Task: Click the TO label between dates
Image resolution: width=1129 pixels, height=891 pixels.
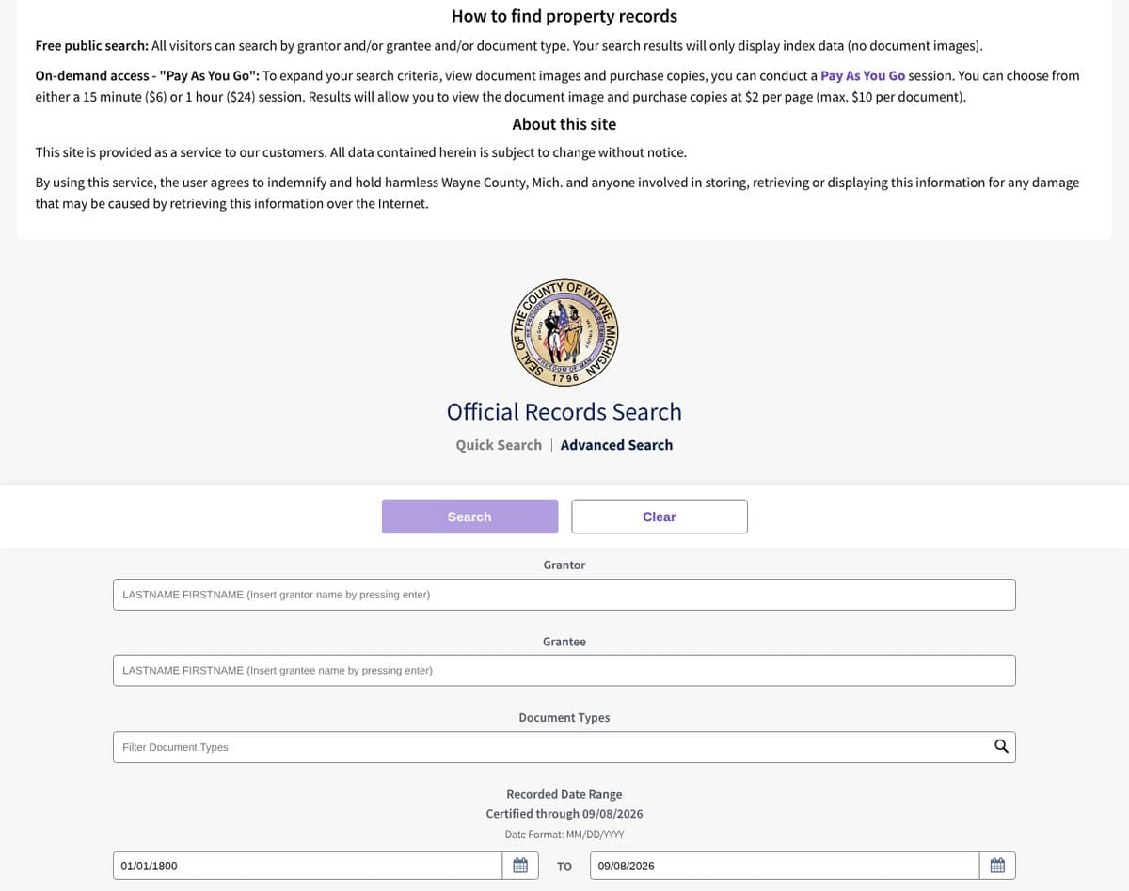Action: click(x=564, y=867)
